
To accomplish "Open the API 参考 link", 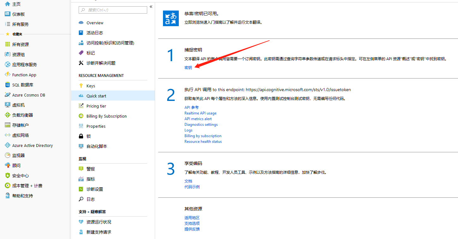I will 192,108.
